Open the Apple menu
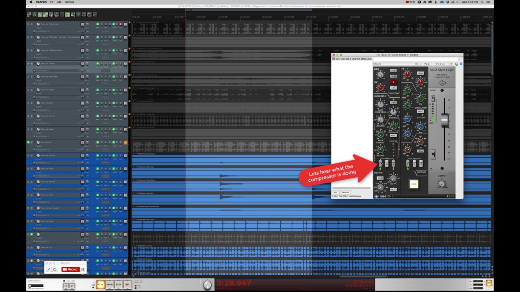Viewport: 520px width, 292px height. (31, 2)
